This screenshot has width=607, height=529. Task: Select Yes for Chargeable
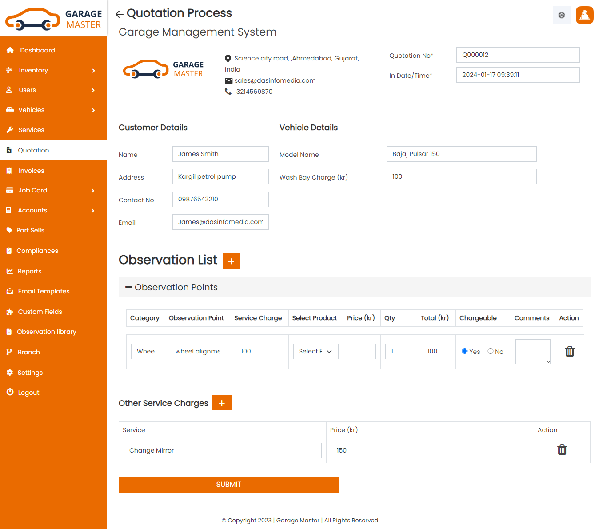(x=465, y=351)
